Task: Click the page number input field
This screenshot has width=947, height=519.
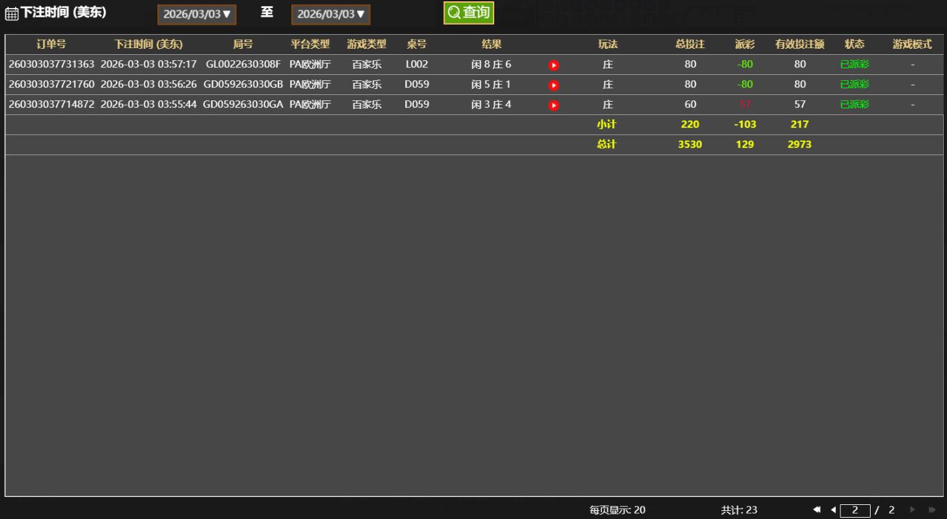Action: point(855,510)
